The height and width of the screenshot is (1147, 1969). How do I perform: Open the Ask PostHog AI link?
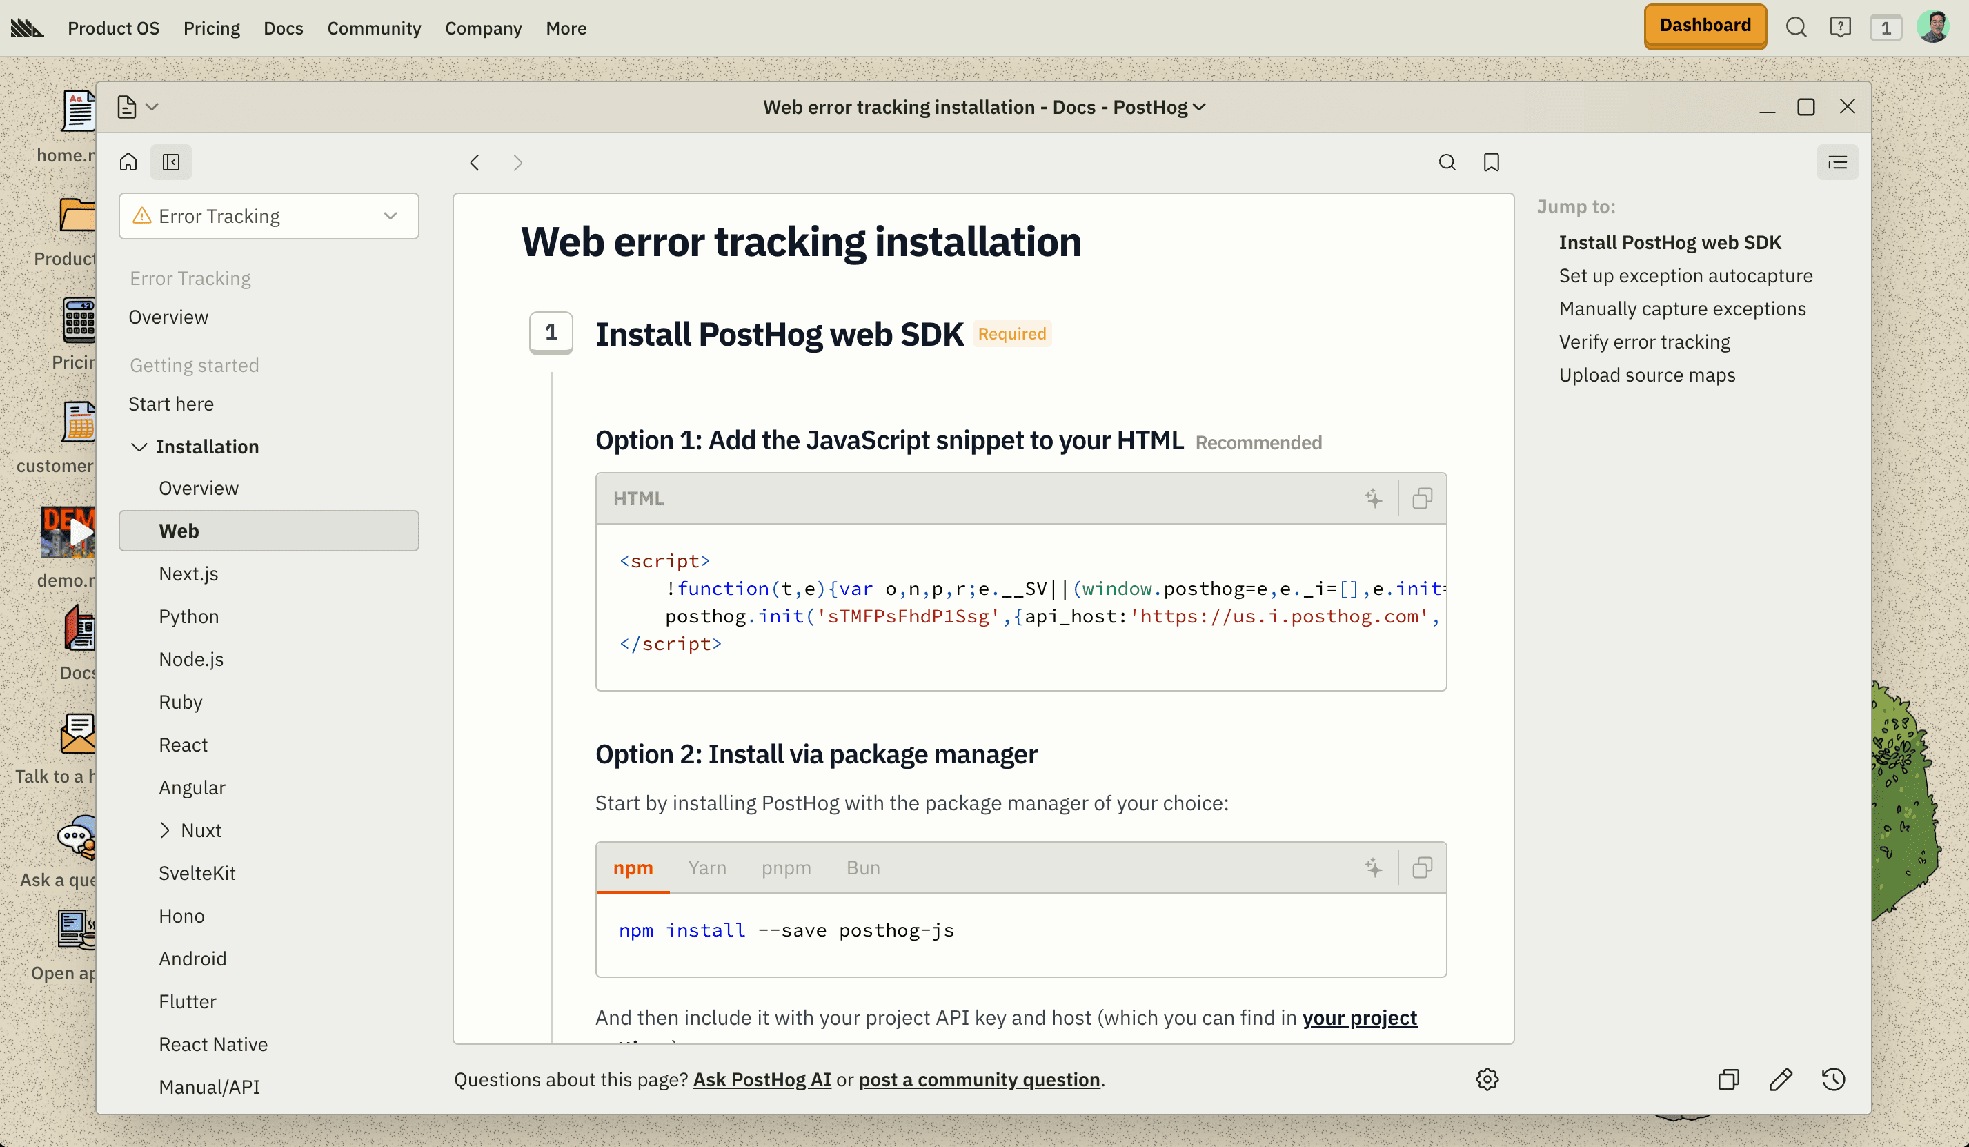pyautogui.click(x=761, y=1079)
